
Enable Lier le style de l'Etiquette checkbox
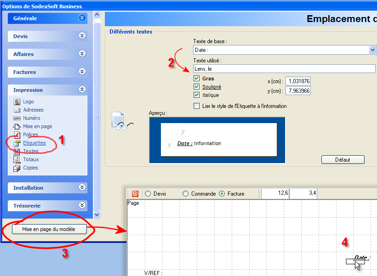tap(196, 106)
